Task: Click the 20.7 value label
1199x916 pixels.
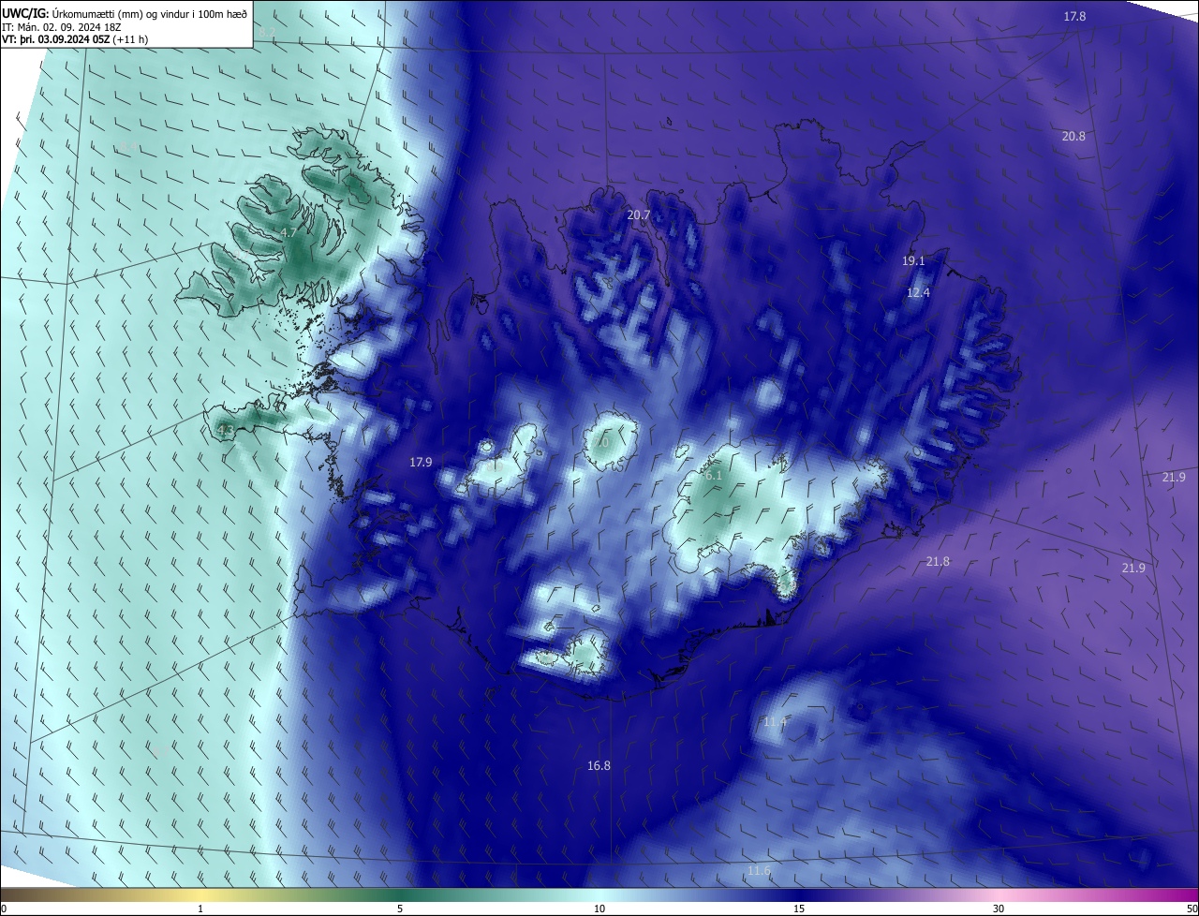Action: pyautogui.click(x=638, y=214)
